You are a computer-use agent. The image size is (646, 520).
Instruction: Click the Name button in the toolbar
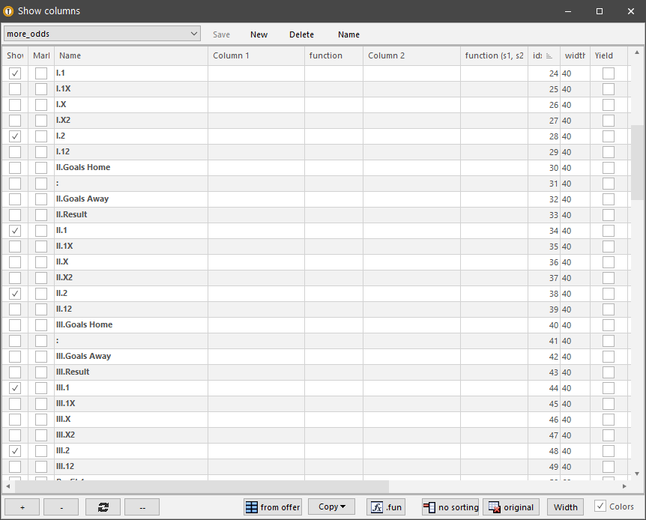pyautogui.click(x=348, y=34)
